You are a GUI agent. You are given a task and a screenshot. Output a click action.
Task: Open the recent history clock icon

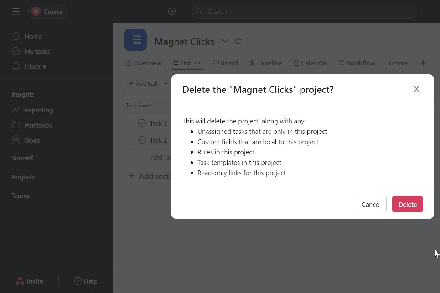point(172,12)
